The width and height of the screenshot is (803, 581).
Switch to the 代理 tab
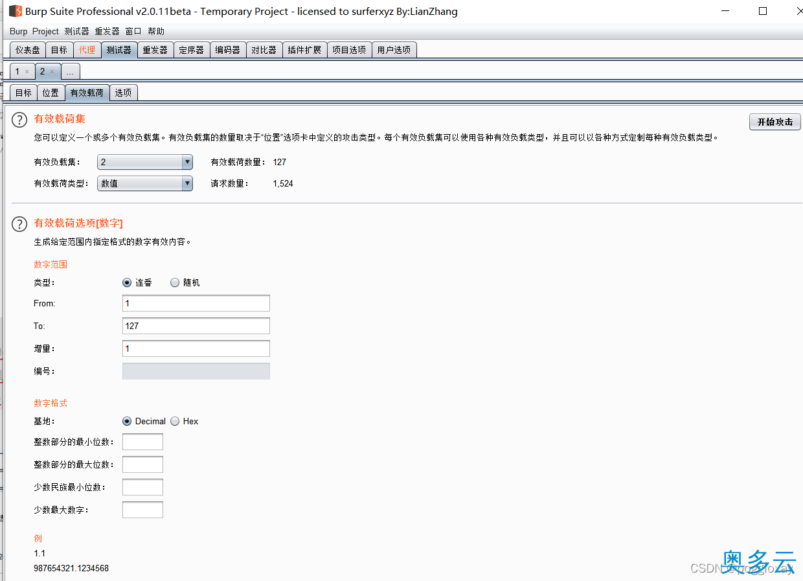click(87, 50)
